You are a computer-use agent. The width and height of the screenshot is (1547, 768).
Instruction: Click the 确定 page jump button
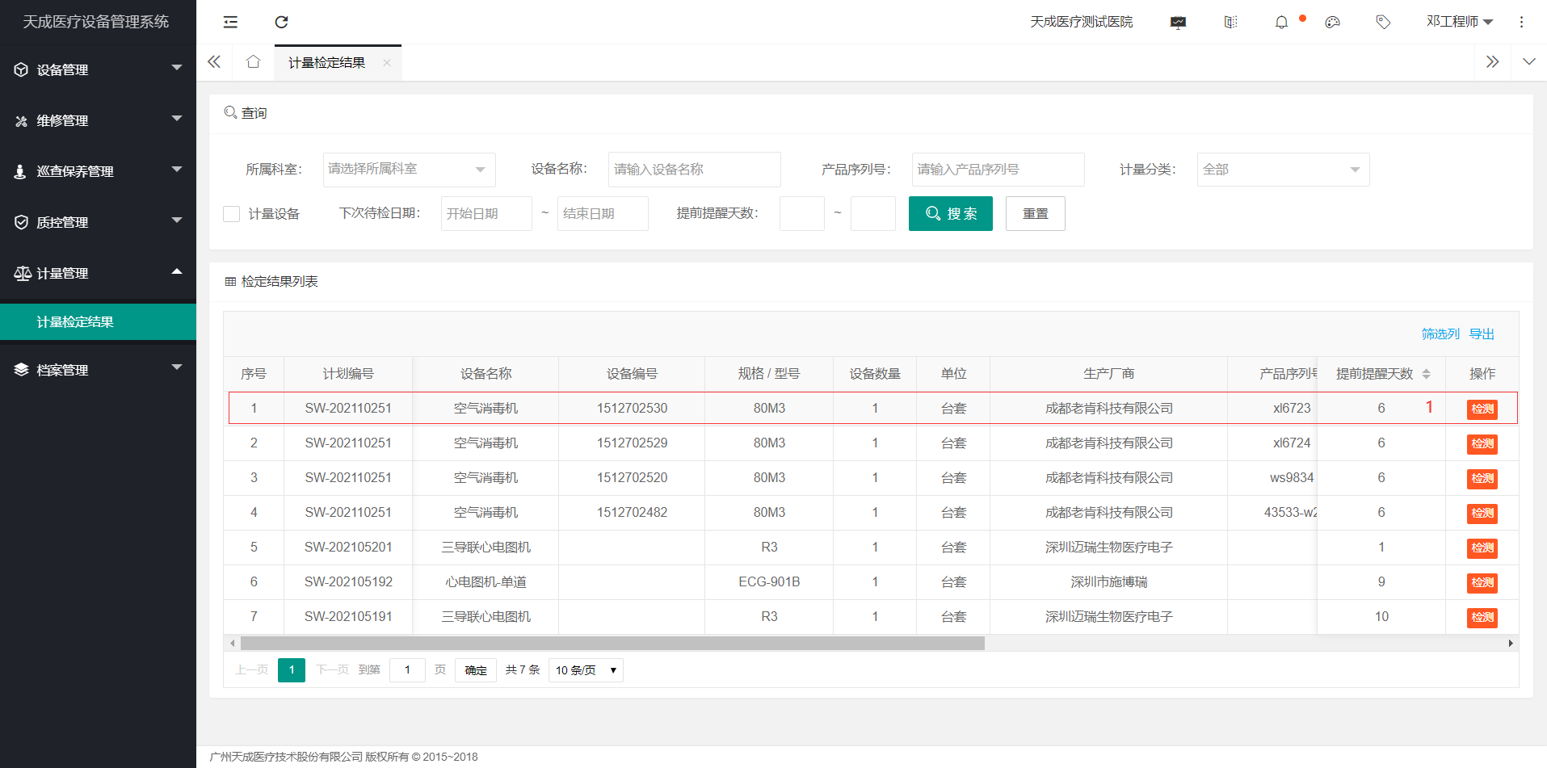pyautogui.click(x=476, y=670)
